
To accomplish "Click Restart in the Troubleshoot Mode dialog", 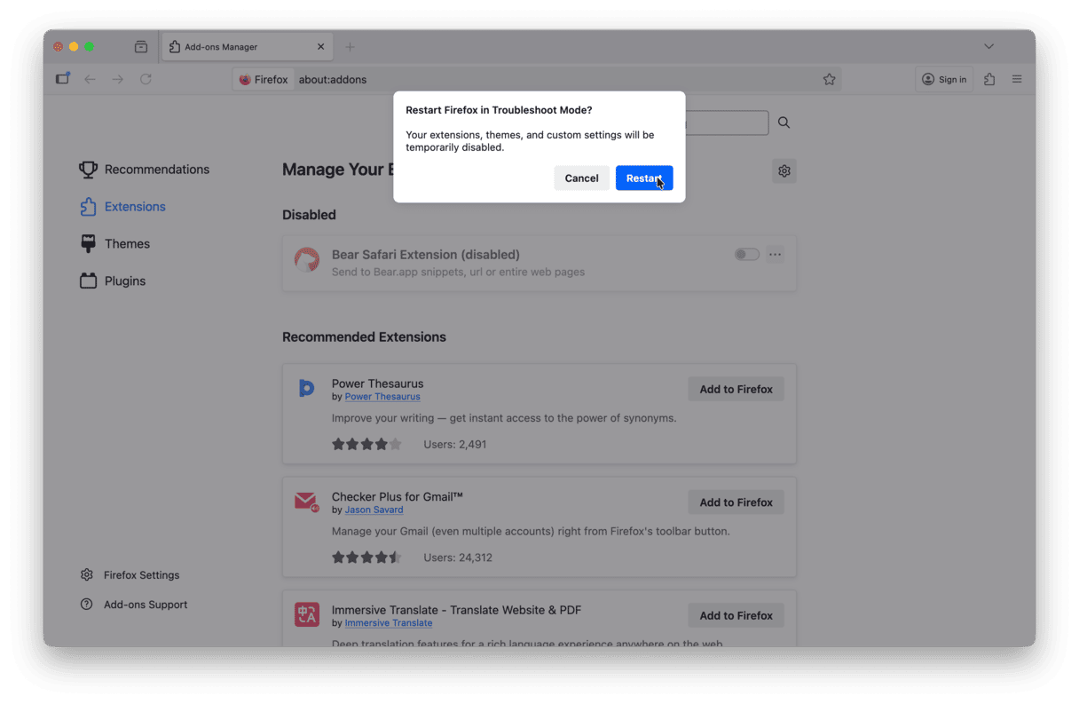I will click(x=643, y=178).
